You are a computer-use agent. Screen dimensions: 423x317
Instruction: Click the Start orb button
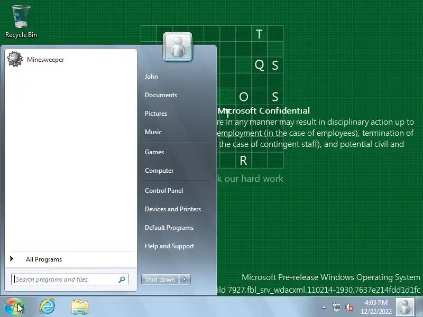[x=14, y=307]
